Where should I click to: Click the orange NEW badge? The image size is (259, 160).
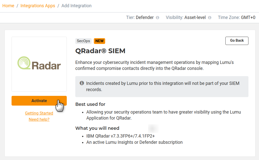pyautogui.click(x=99, y=41)
